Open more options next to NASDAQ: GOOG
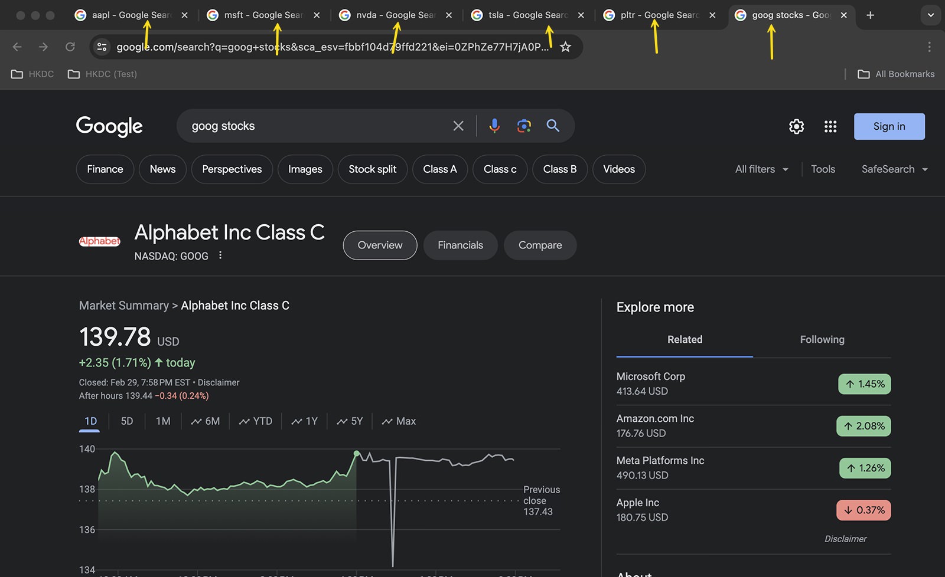The image size is (945, 577). (220, 255)
